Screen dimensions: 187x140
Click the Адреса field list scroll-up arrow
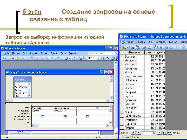(x=29, y=84)
